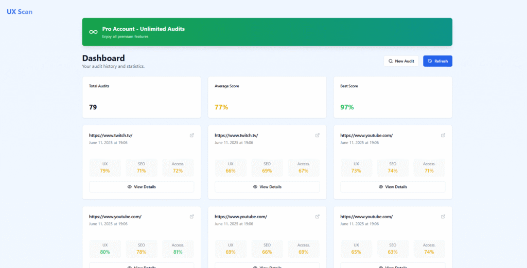Select the Best Score 97% card
This screenshot has height=268, width=527.
[x=393, y=97]
